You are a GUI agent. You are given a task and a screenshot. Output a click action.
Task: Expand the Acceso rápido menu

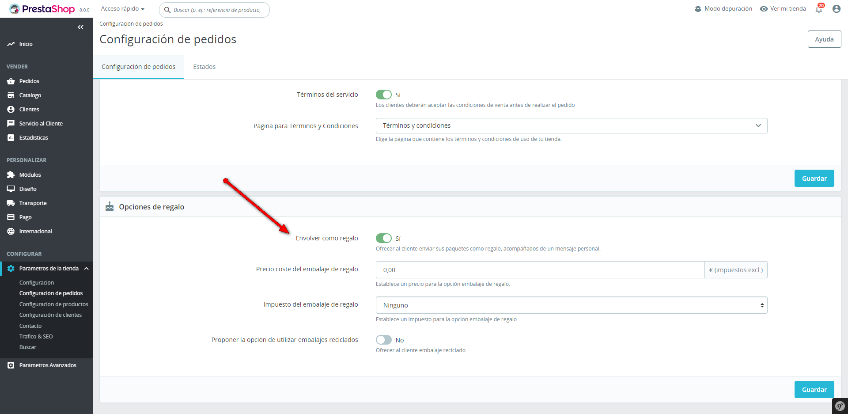click(123, 9)
